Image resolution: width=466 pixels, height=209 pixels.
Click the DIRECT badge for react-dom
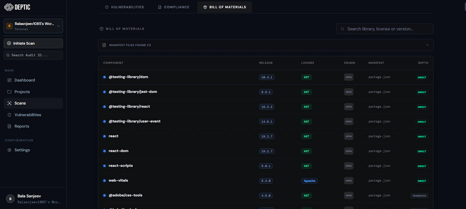(x=422, y=151)
